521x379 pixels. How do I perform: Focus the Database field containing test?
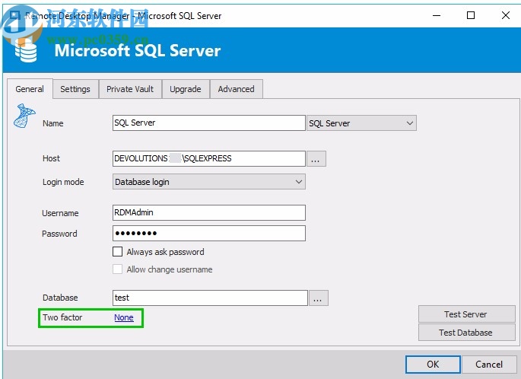point(210,298)
